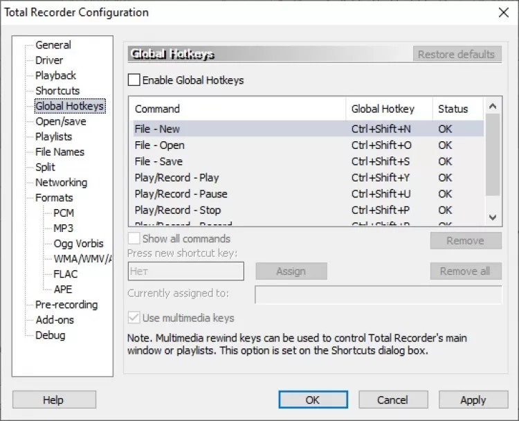
Task: Click the Cancel button
Action: [393, 400]
